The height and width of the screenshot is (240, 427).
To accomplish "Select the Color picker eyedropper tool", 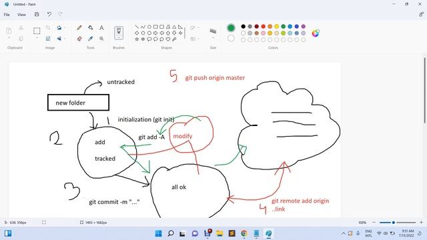I will 91,39.
